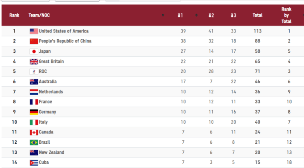This screenshot has height=168, width=304.
Task: Click the gold medal column header
Action: click(180, 15)
